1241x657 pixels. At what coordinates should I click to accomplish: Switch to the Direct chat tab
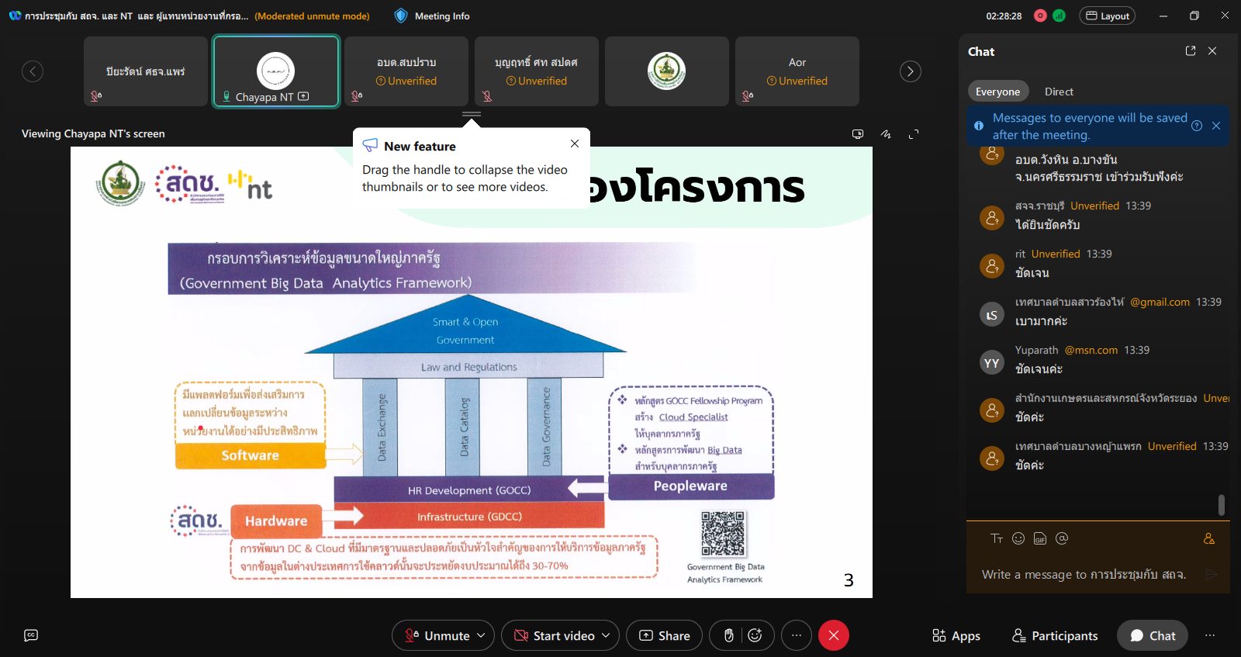[x=1059, y=92]
